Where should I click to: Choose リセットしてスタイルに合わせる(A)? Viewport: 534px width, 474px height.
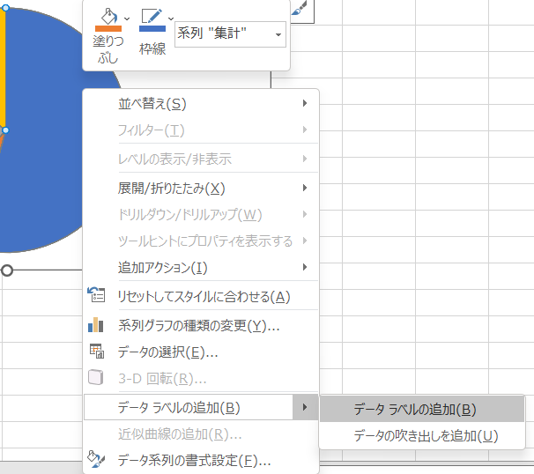pos(201,297)
